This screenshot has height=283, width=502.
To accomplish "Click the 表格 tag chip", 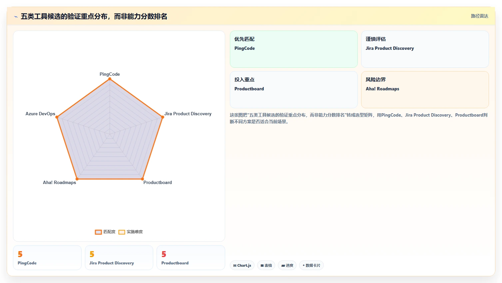I will click(x=266, y=265).
